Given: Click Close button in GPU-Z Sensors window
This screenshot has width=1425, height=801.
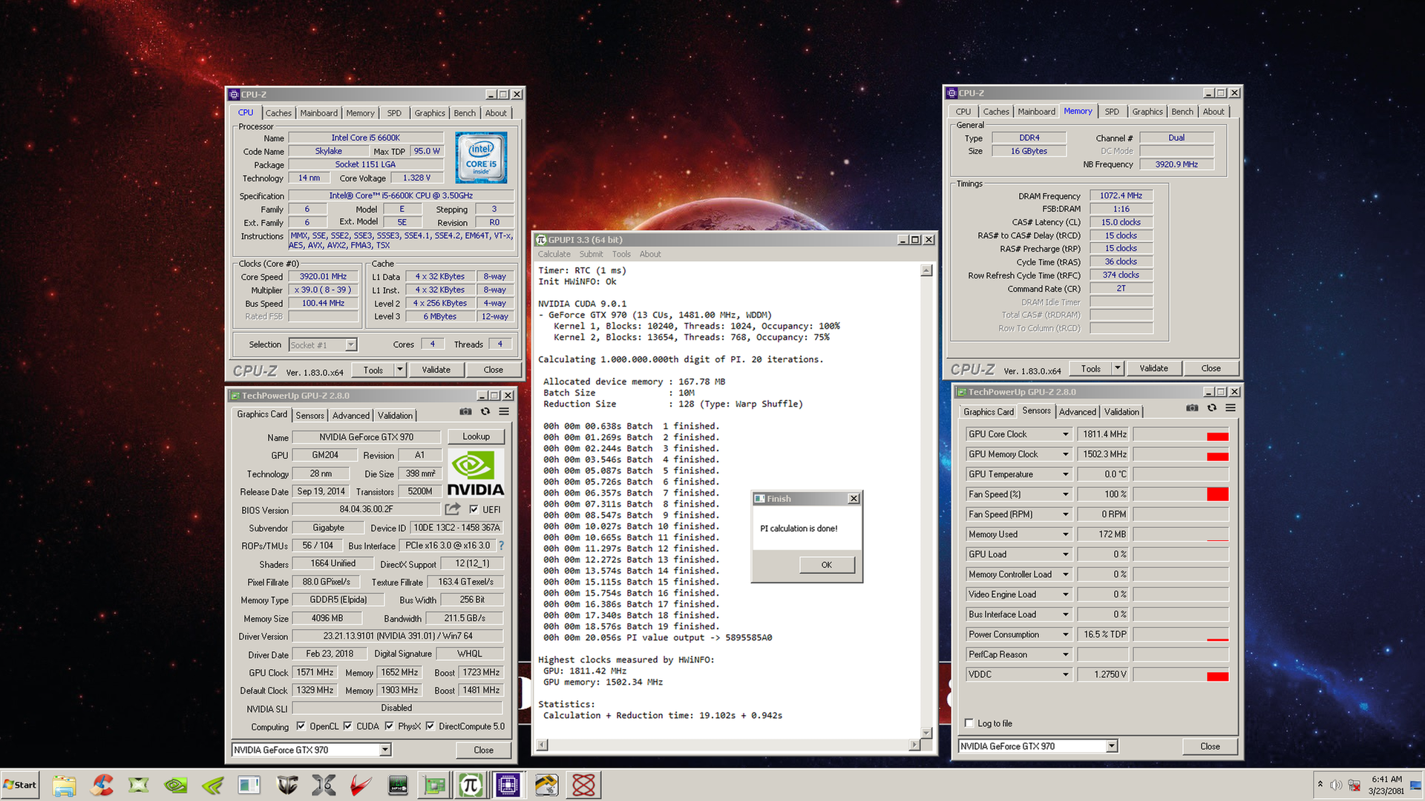Looking at the screenshot, I should [x=1210, y=746].
